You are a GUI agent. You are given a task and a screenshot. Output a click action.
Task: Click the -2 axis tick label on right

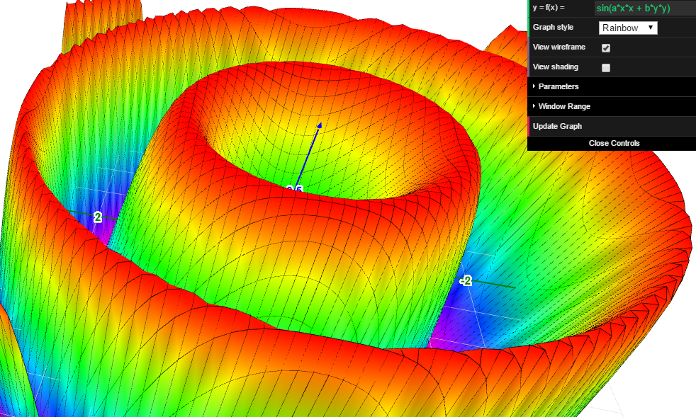click(x=466, y=281)
